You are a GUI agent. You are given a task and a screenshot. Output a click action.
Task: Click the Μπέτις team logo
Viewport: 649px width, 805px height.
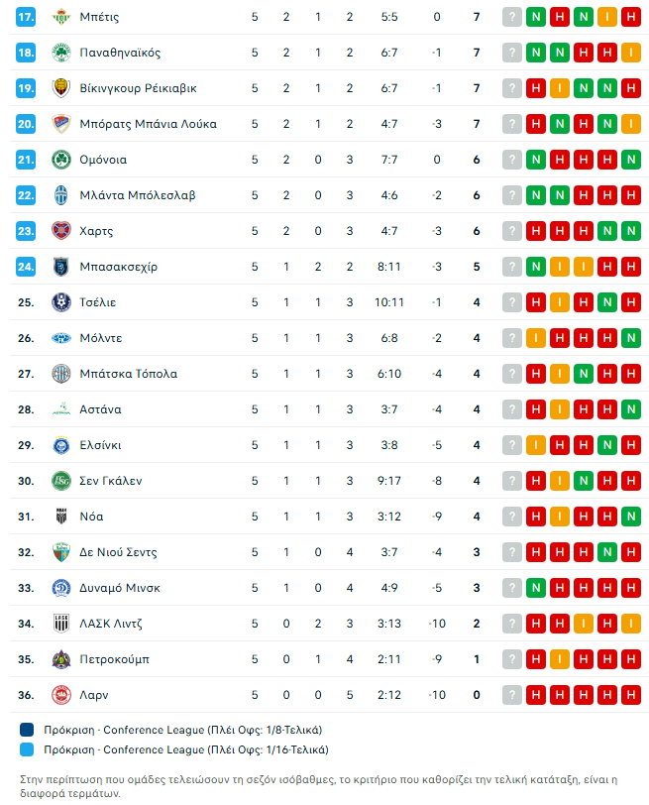(x=61, y=17)
